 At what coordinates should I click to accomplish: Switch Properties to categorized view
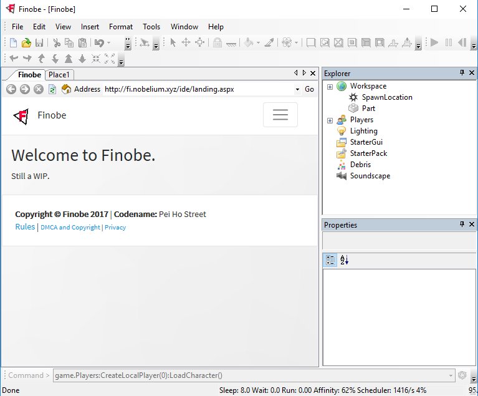click(x=330, y=260)
